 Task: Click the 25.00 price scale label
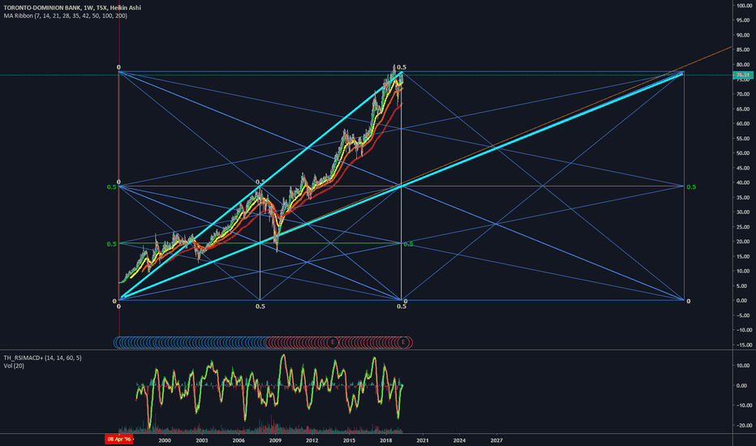pyautogui.click(x=743, y=227)
